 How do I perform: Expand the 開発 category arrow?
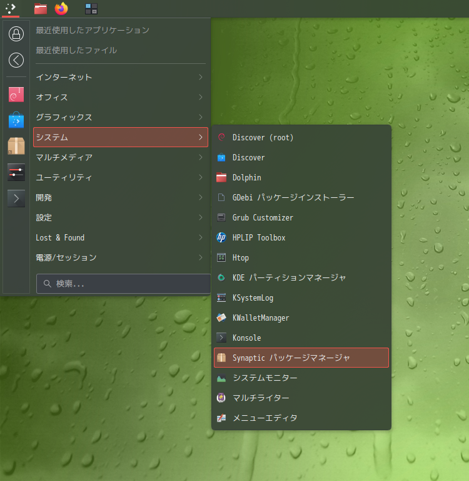[x=201, y=197]
